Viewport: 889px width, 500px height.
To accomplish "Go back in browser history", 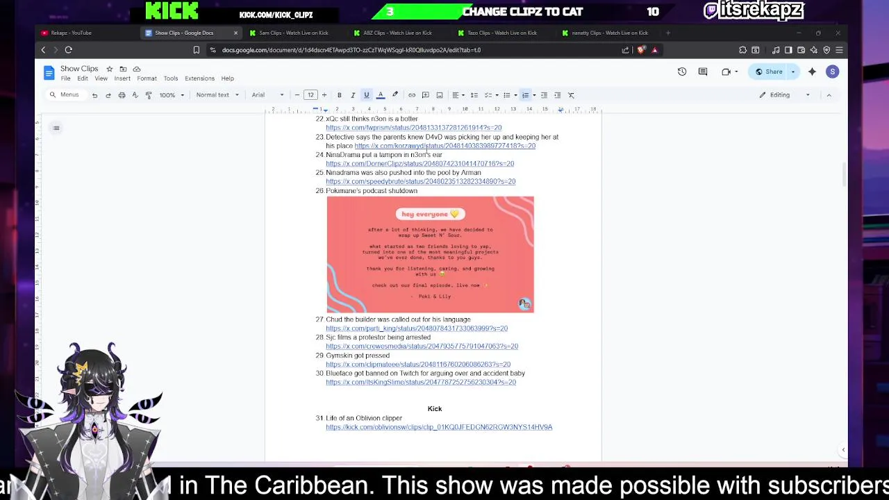I will point(43,50).
